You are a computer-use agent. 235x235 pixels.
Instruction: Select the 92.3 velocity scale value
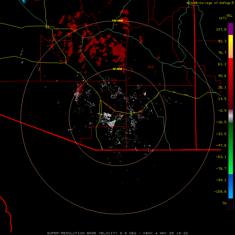pos(222,41)
